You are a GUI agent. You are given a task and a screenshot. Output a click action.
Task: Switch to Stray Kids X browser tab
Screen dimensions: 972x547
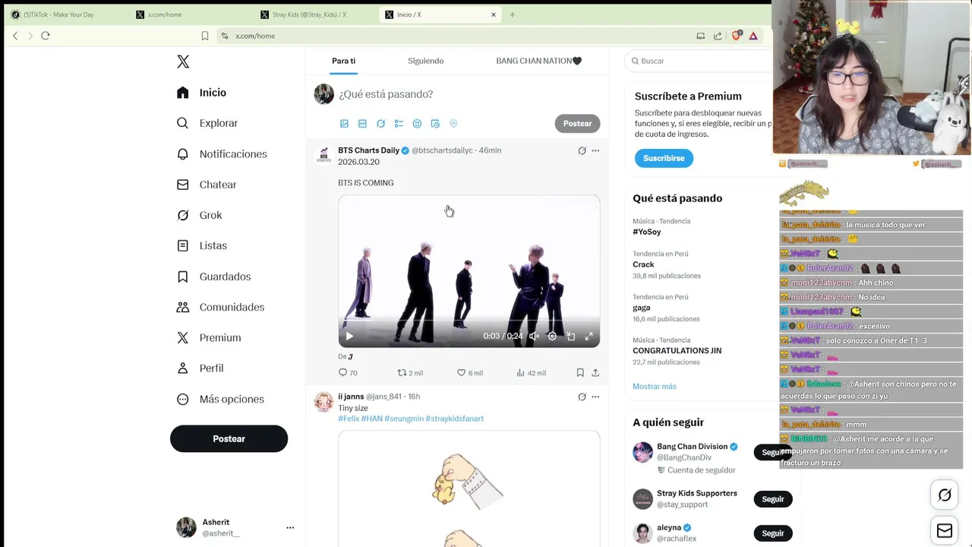(x=315, y=14)
